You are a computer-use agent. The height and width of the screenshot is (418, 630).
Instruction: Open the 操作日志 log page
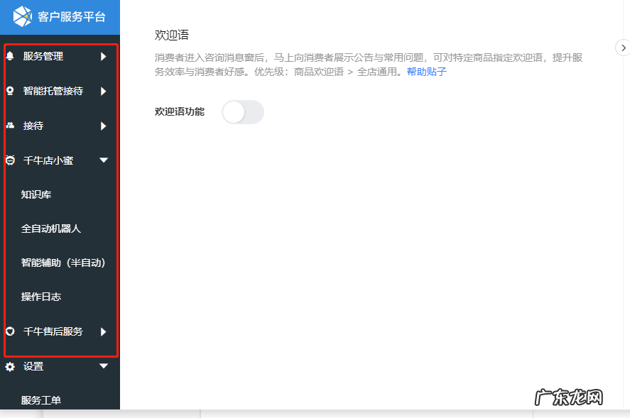pyautogui.click(x=42, y=297)
